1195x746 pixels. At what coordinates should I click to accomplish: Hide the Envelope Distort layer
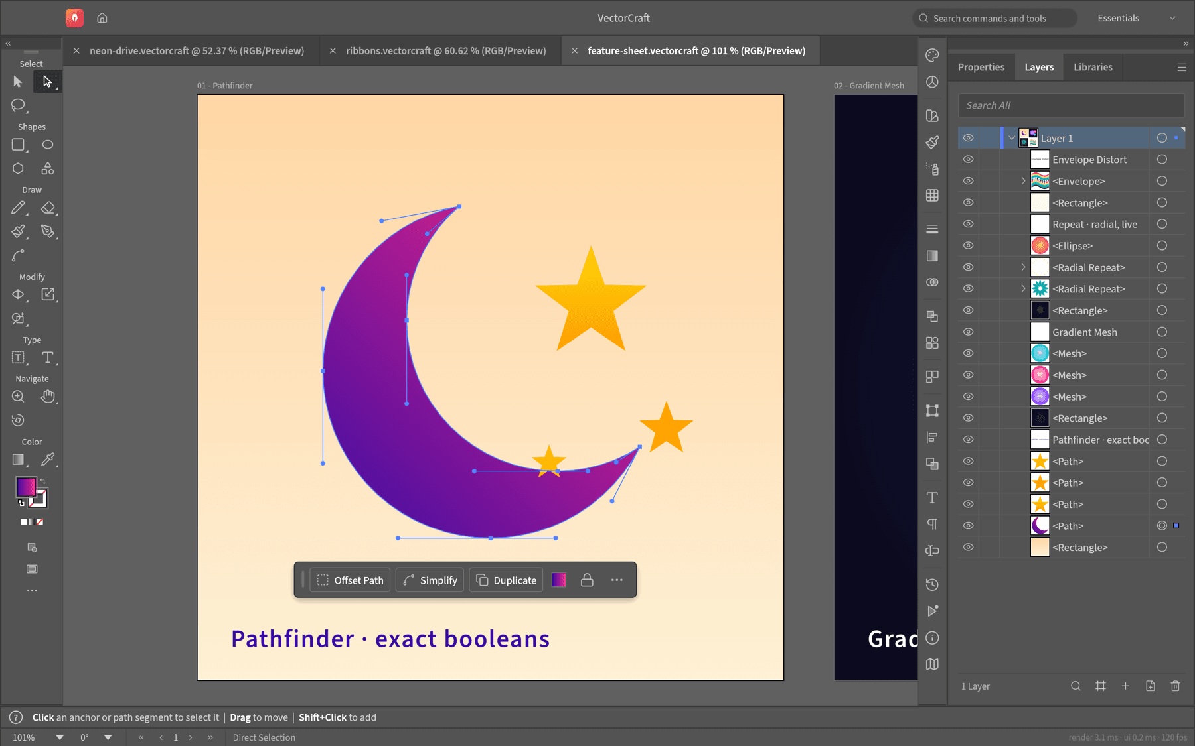[x=969, y=160]
